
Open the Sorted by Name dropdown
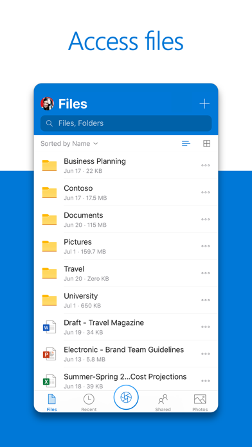tap(69, 144)
